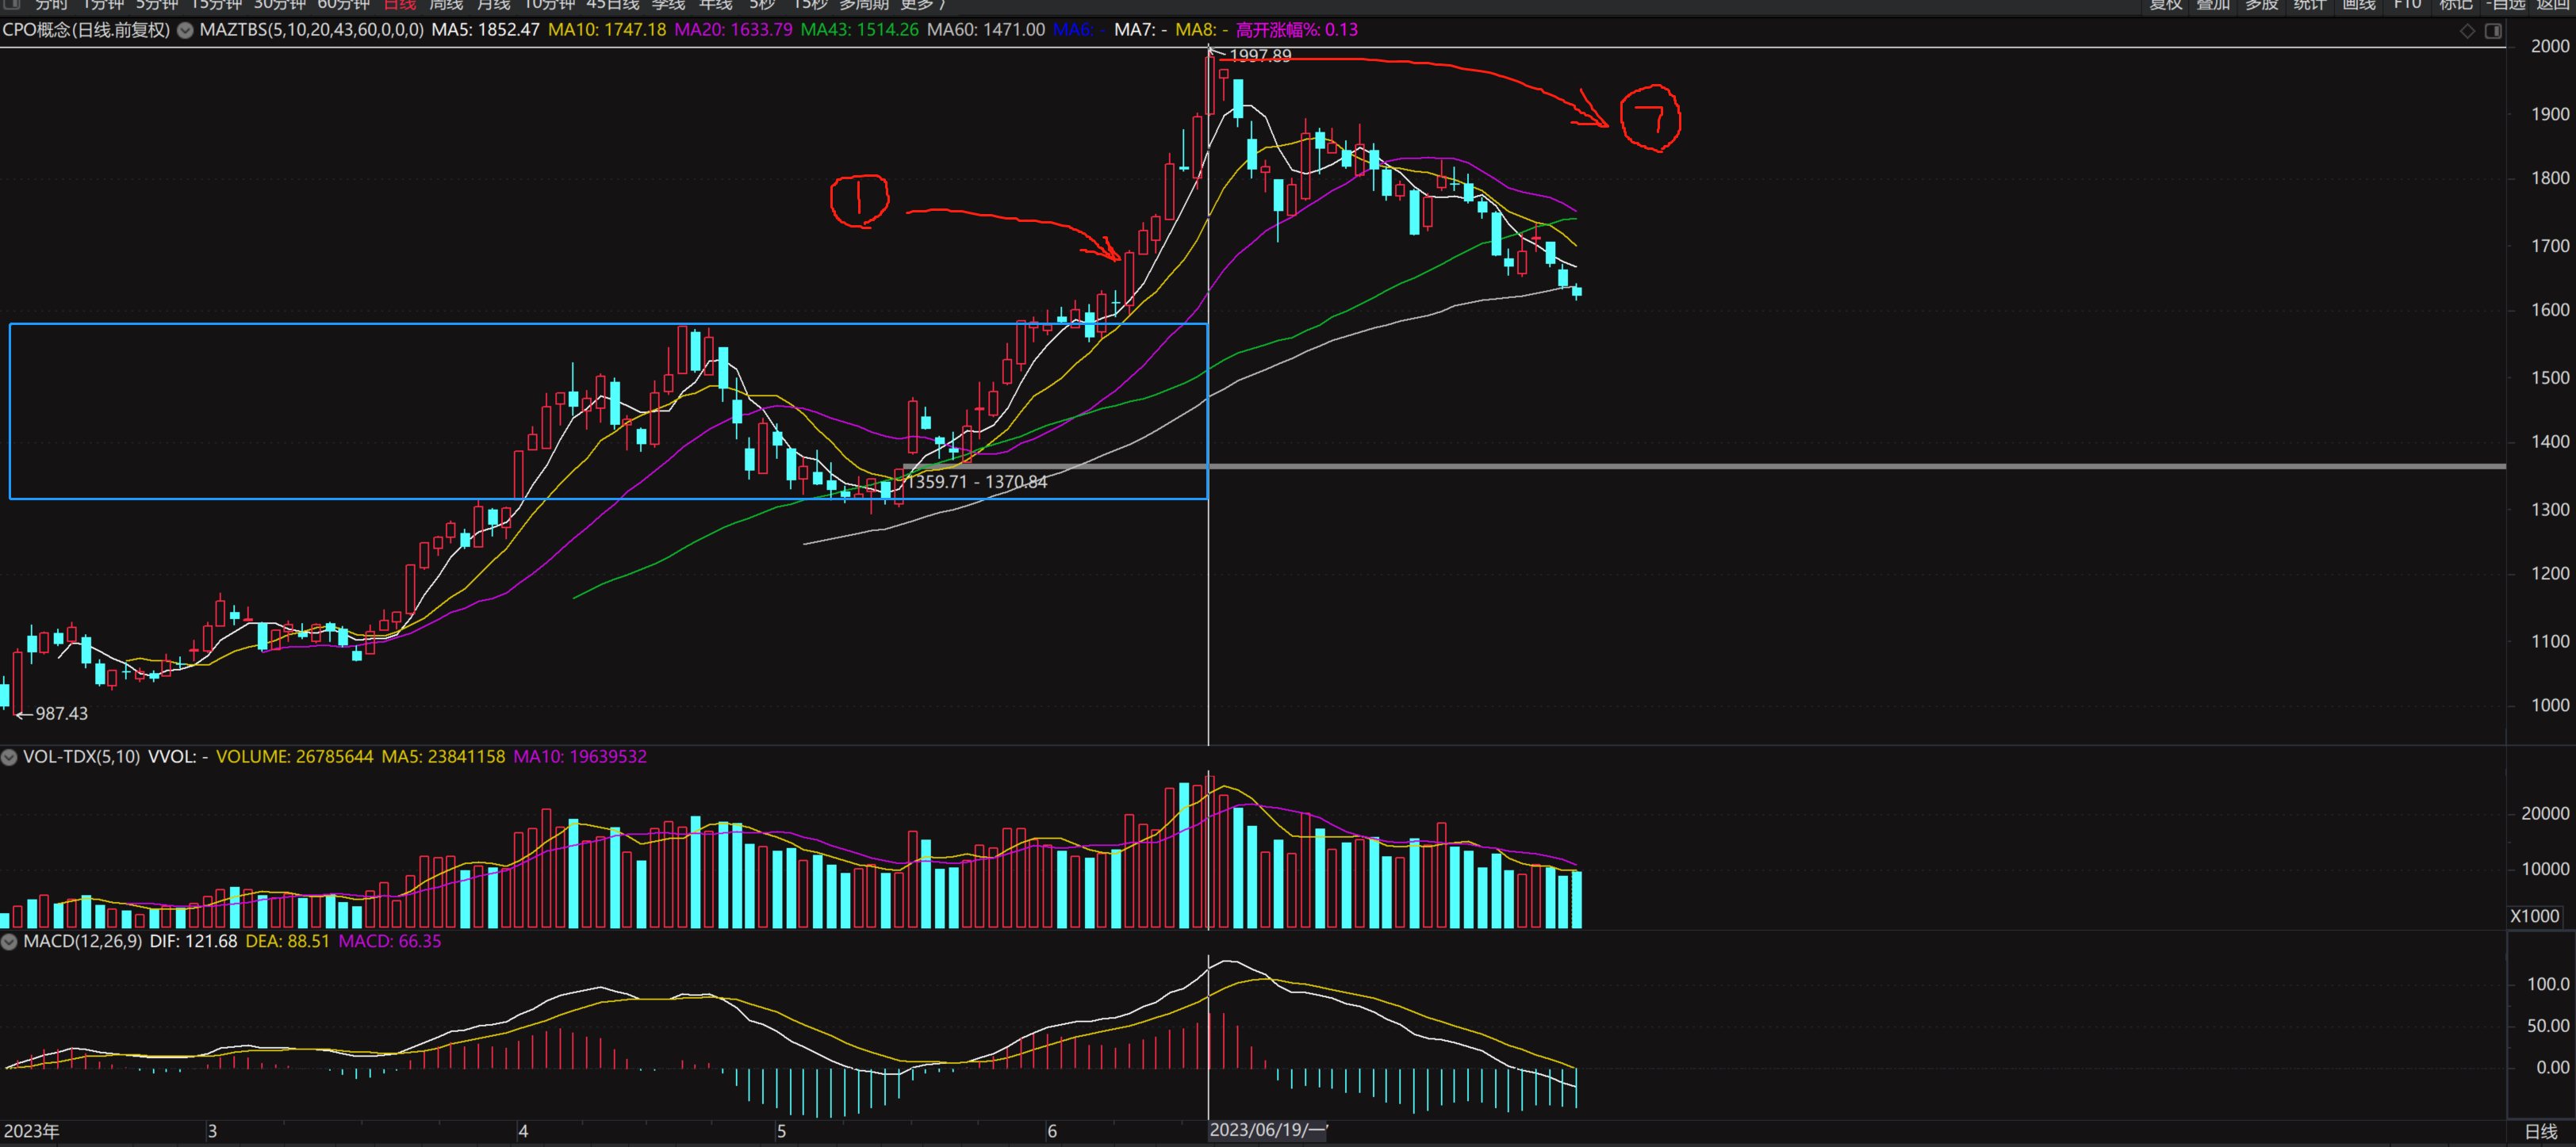Click the 复权 button in toolbar
2576x1147 pixels.
2166,5
